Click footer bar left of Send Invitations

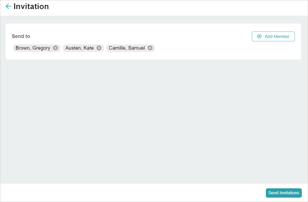(129, 193)
